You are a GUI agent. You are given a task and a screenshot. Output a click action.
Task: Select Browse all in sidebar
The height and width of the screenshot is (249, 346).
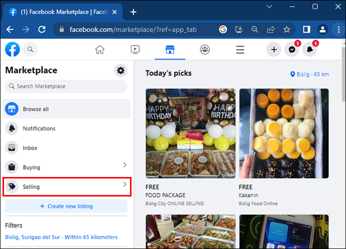point(66,109)
